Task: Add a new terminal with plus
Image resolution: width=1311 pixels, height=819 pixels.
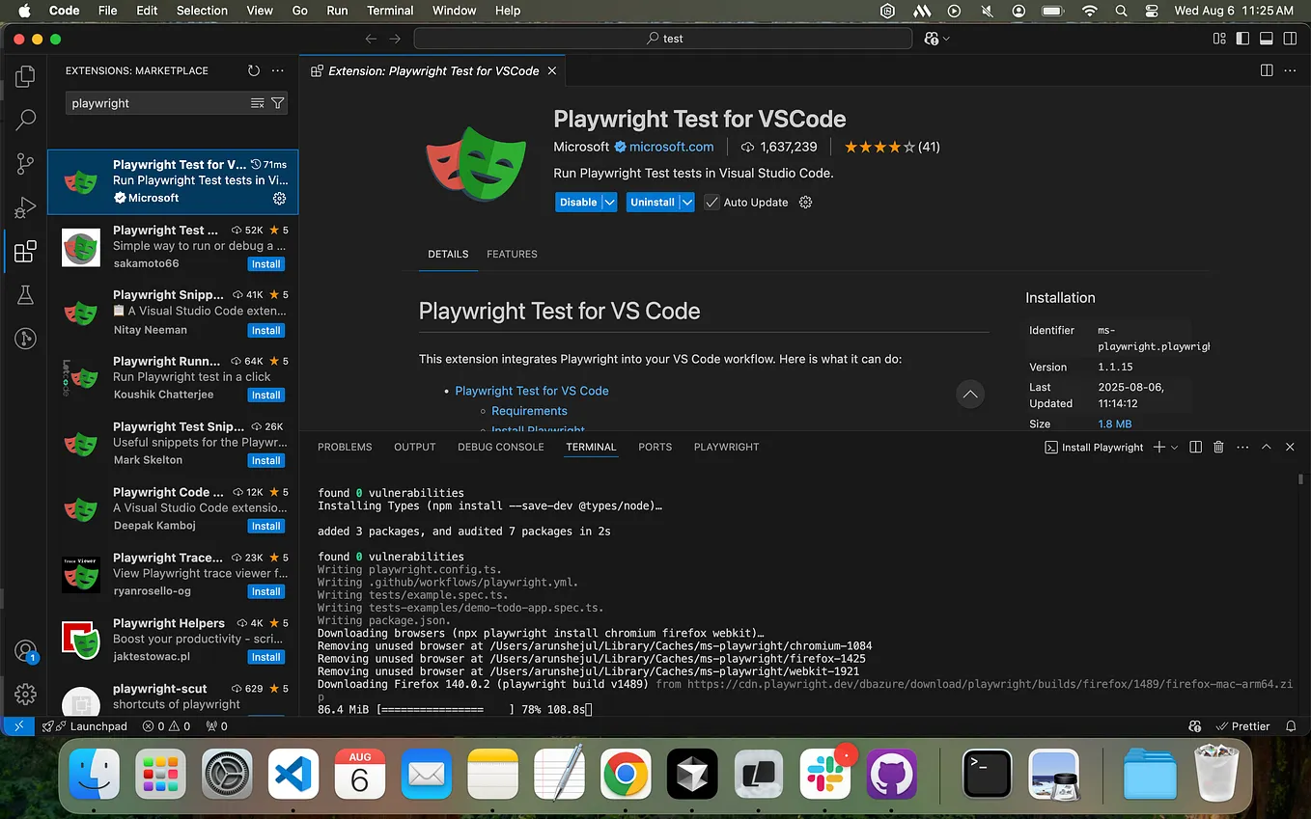Action: point(1159,447)
